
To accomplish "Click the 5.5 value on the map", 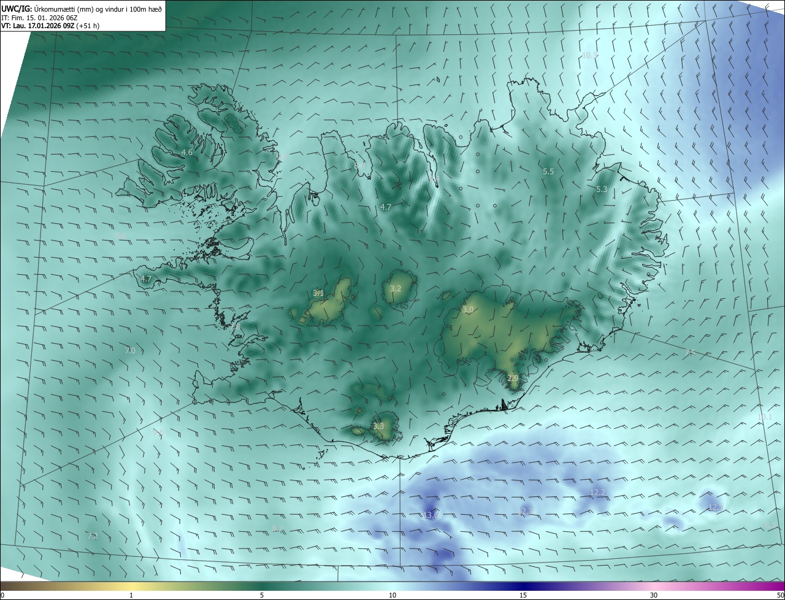I will coord(548,172).
